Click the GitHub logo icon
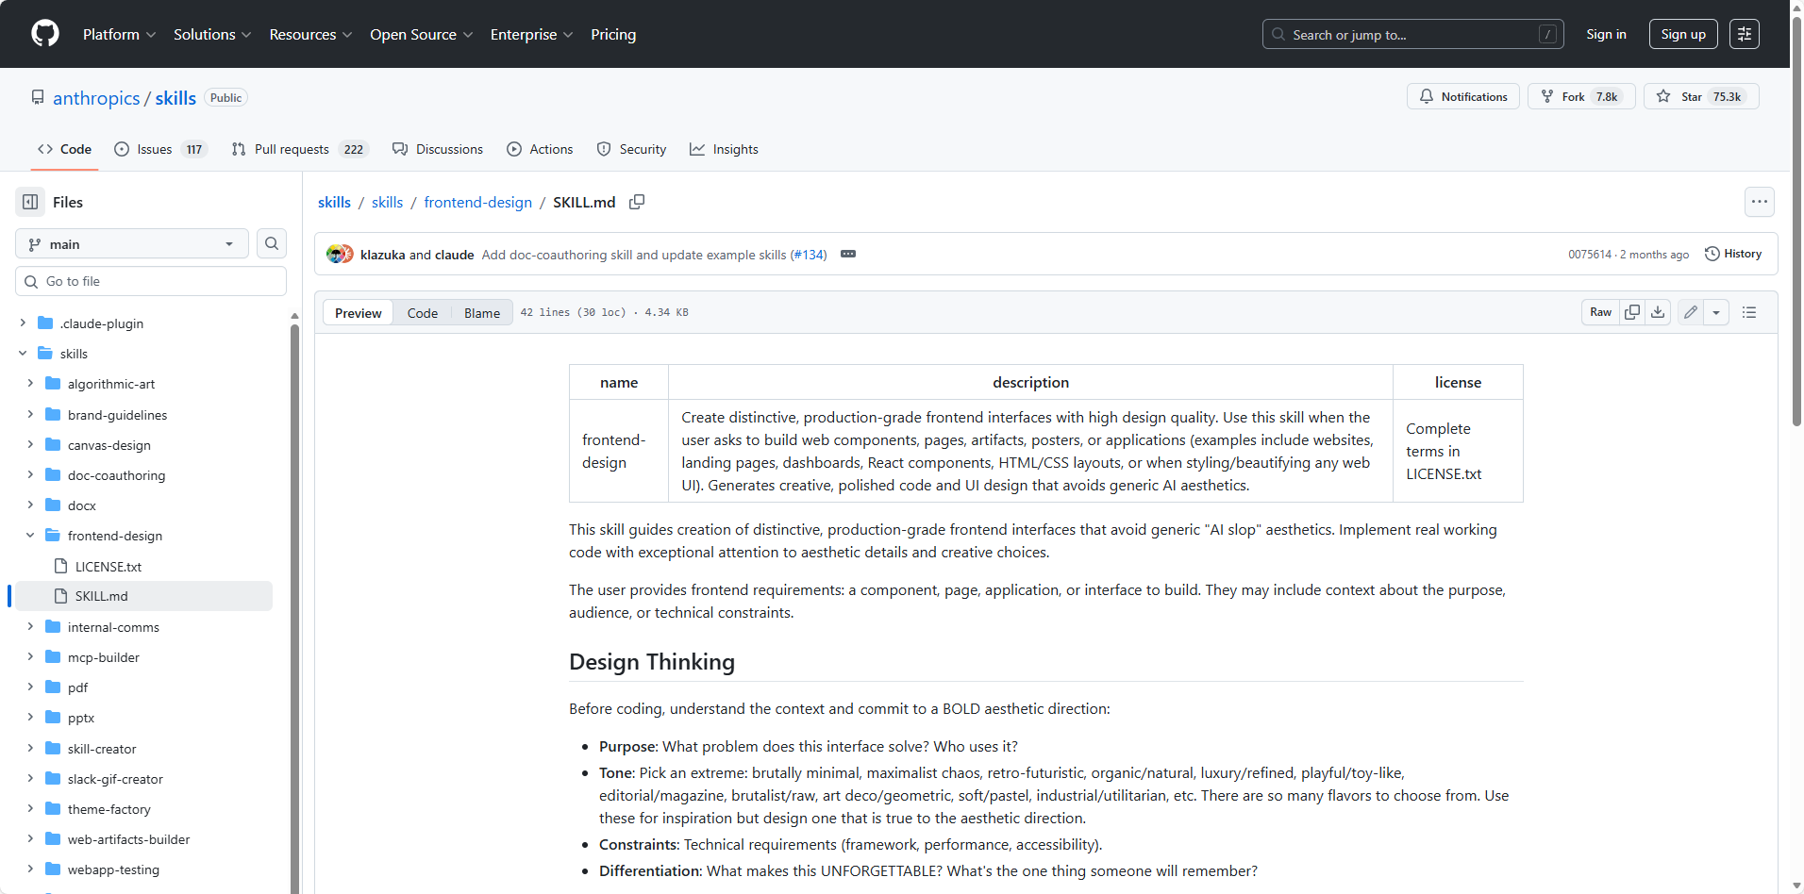This screenshot has width=1804, height=894. (44, 34)
